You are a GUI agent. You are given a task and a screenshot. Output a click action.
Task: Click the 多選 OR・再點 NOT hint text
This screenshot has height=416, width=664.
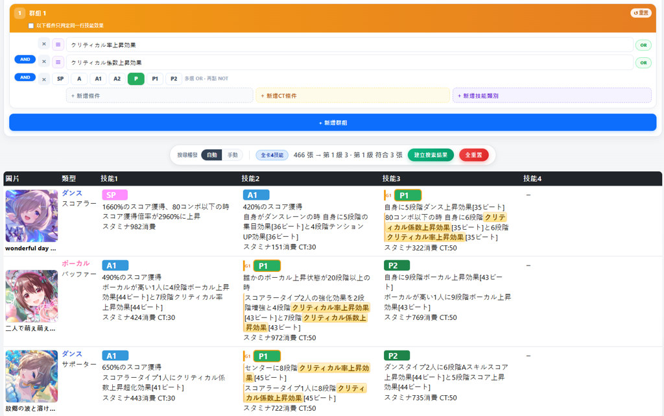[206, 79]
